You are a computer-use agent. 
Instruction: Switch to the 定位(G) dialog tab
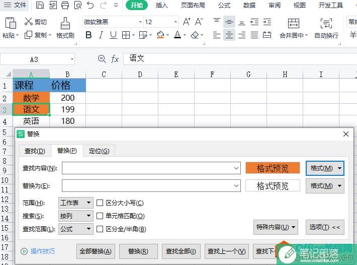tap(99, 151)
